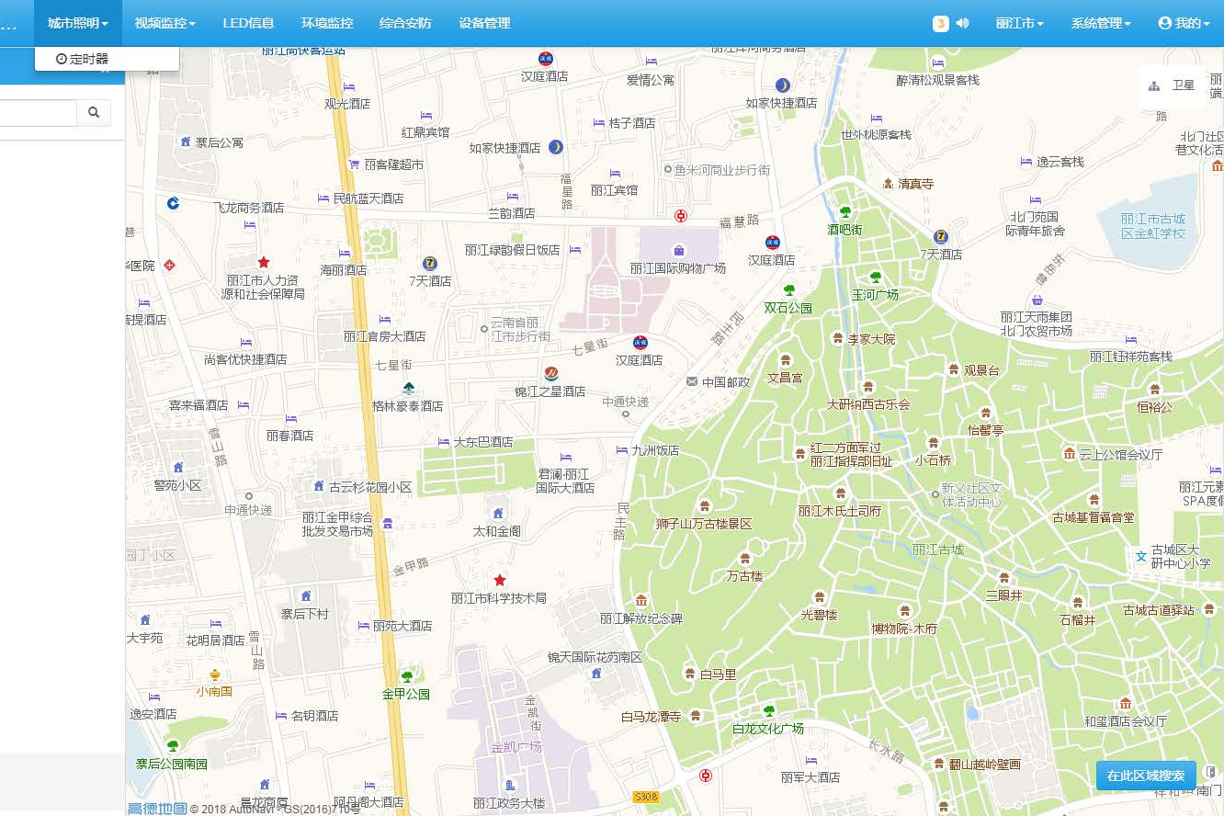
Task: Select the 九洲饭店 hotel bed icon
Action: coord(621,449)
